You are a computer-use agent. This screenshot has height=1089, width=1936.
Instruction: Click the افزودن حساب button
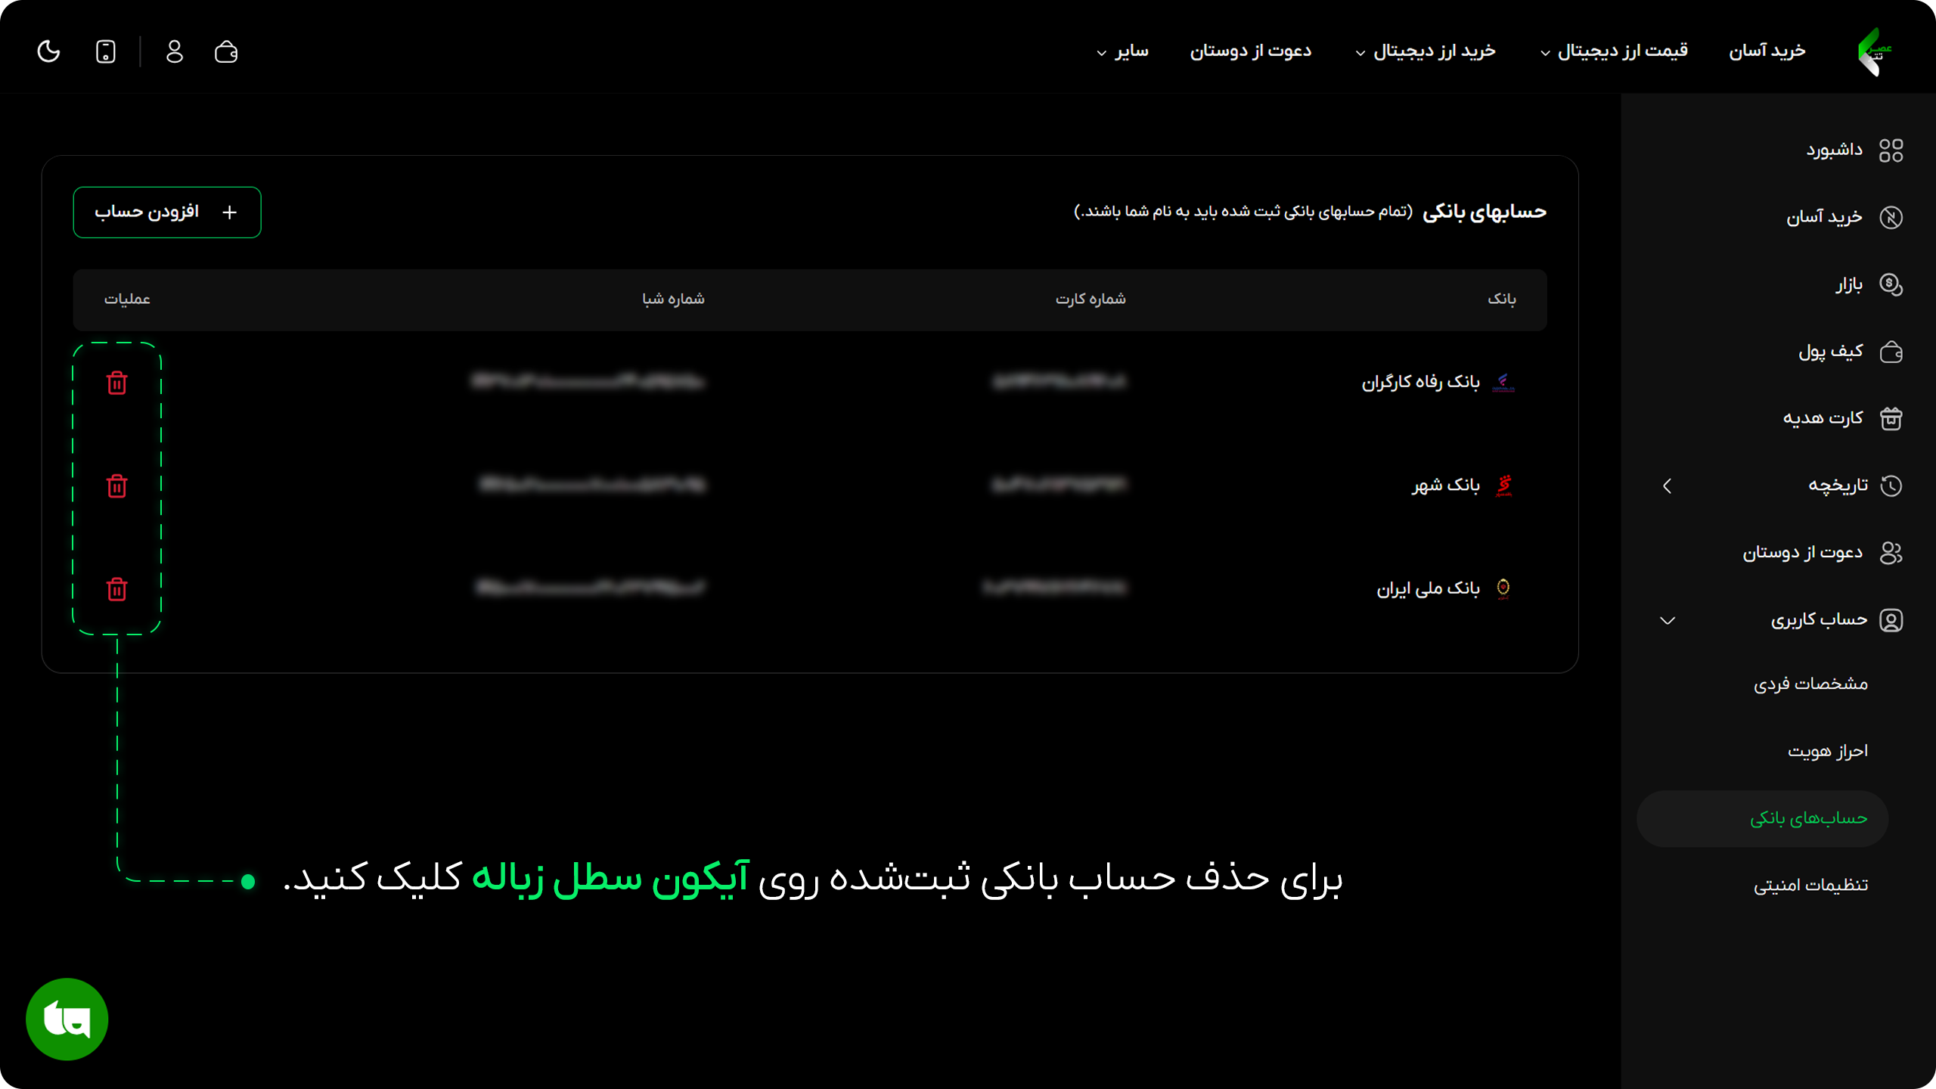coord(167,213)
